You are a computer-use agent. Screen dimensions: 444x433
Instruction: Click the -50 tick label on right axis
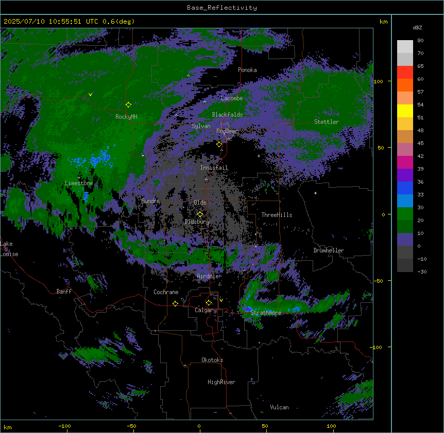(x=378, y=281)
